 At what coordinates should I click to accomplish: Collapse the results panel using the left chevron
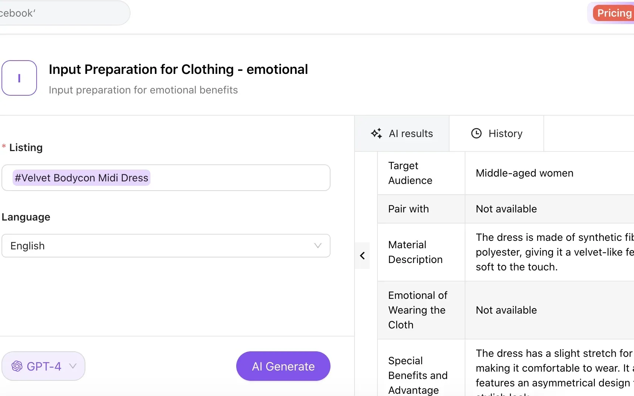362,256
